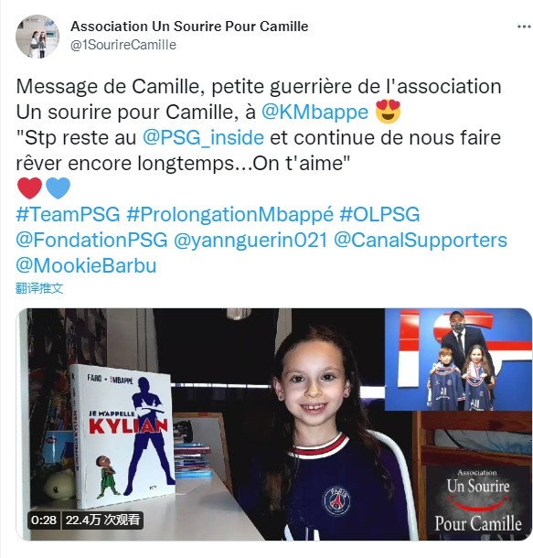The height and width of the screenshot is (558, 533).
Task: Open the three-dot more options menu
Action: (524, 27)
